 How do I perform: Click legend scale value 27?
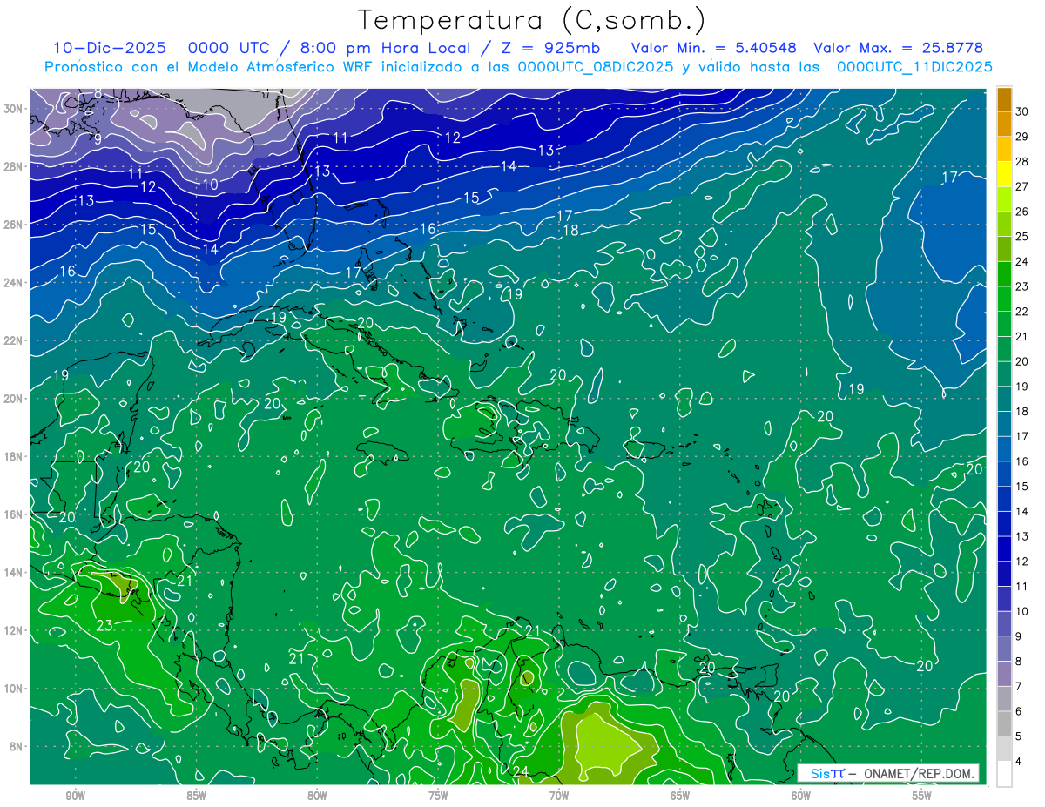[x=1021, y=185]
